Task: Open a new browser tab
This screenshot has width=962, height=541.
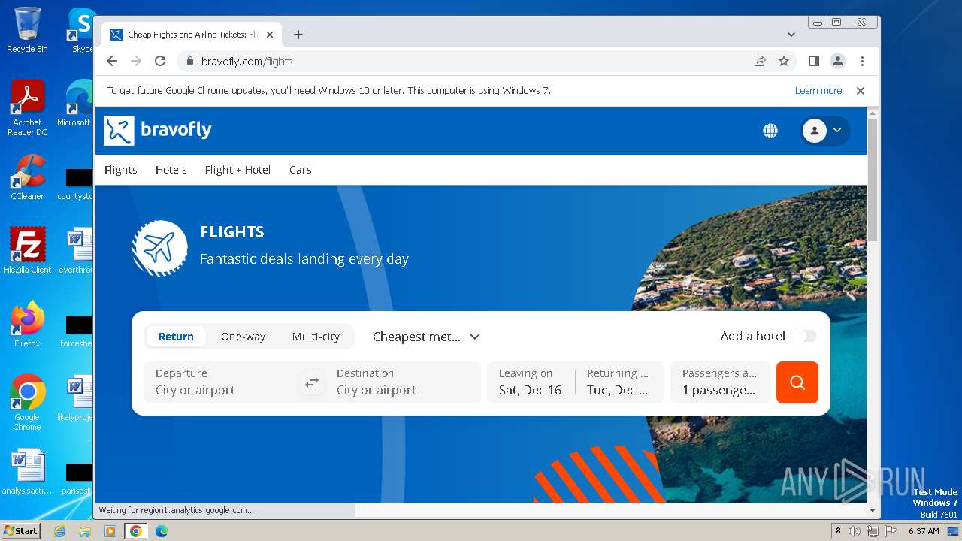Action: pos(298,35)
